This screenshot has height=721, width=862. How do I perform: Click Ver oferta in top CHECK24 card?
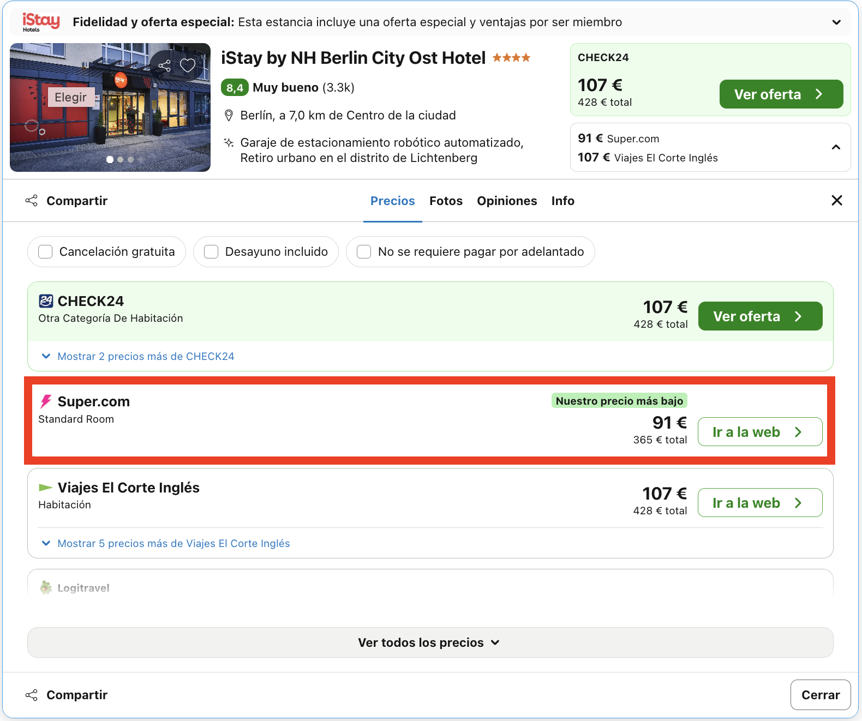click(781, 94)
